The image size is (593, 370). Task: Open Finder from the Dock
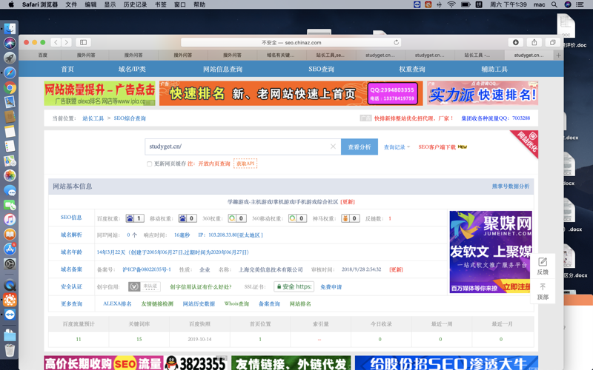10,29
